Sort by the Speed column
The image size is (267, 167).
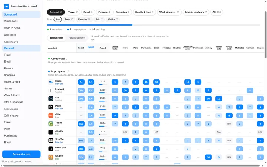tap(81, 48)
